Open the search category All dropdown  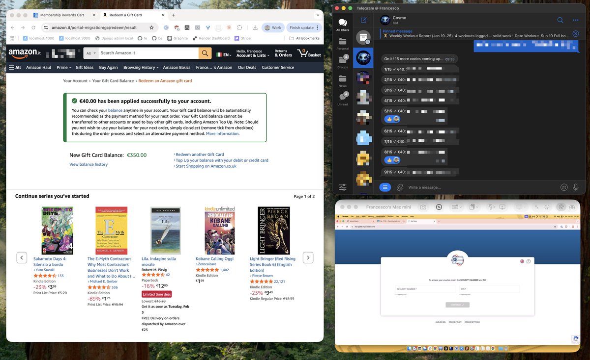91,53
